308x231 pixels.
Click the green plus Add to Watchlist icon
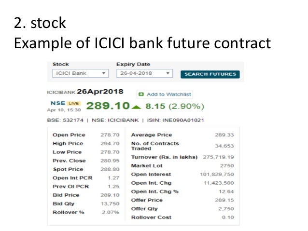tap(140, 95)
